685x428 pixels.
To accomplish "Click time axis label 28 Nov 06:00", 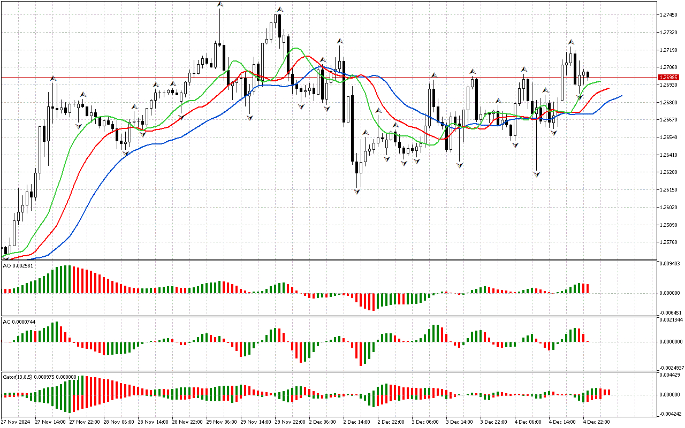I will pyautogui.click(x=118, y=422).
